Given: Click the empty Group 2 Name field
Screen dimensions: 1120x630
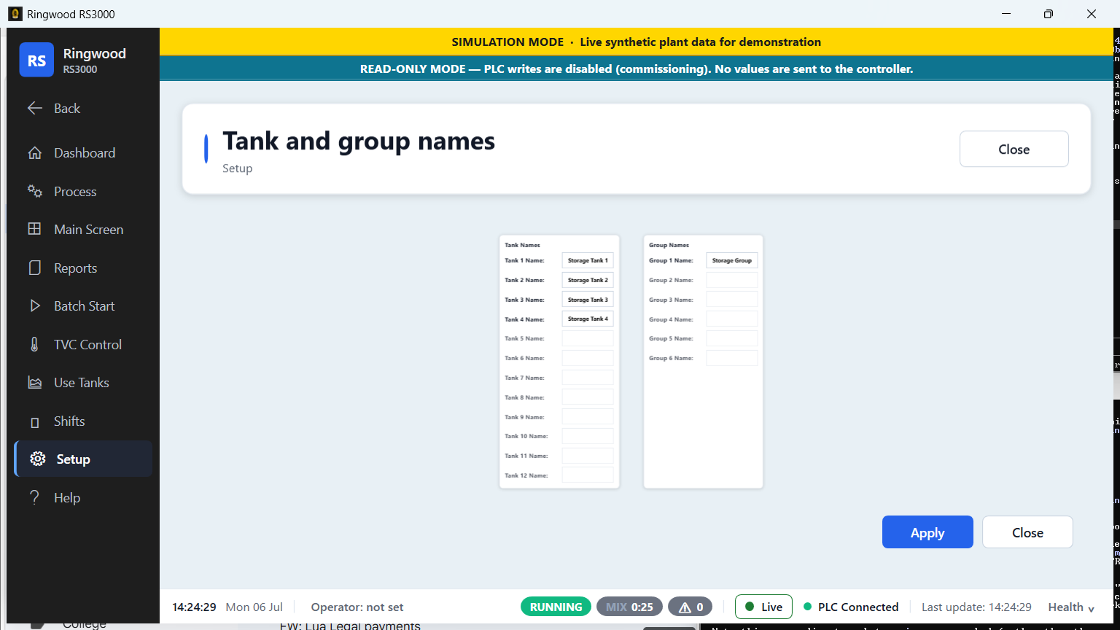Looking at the screenshot, I should click(732, 280).
